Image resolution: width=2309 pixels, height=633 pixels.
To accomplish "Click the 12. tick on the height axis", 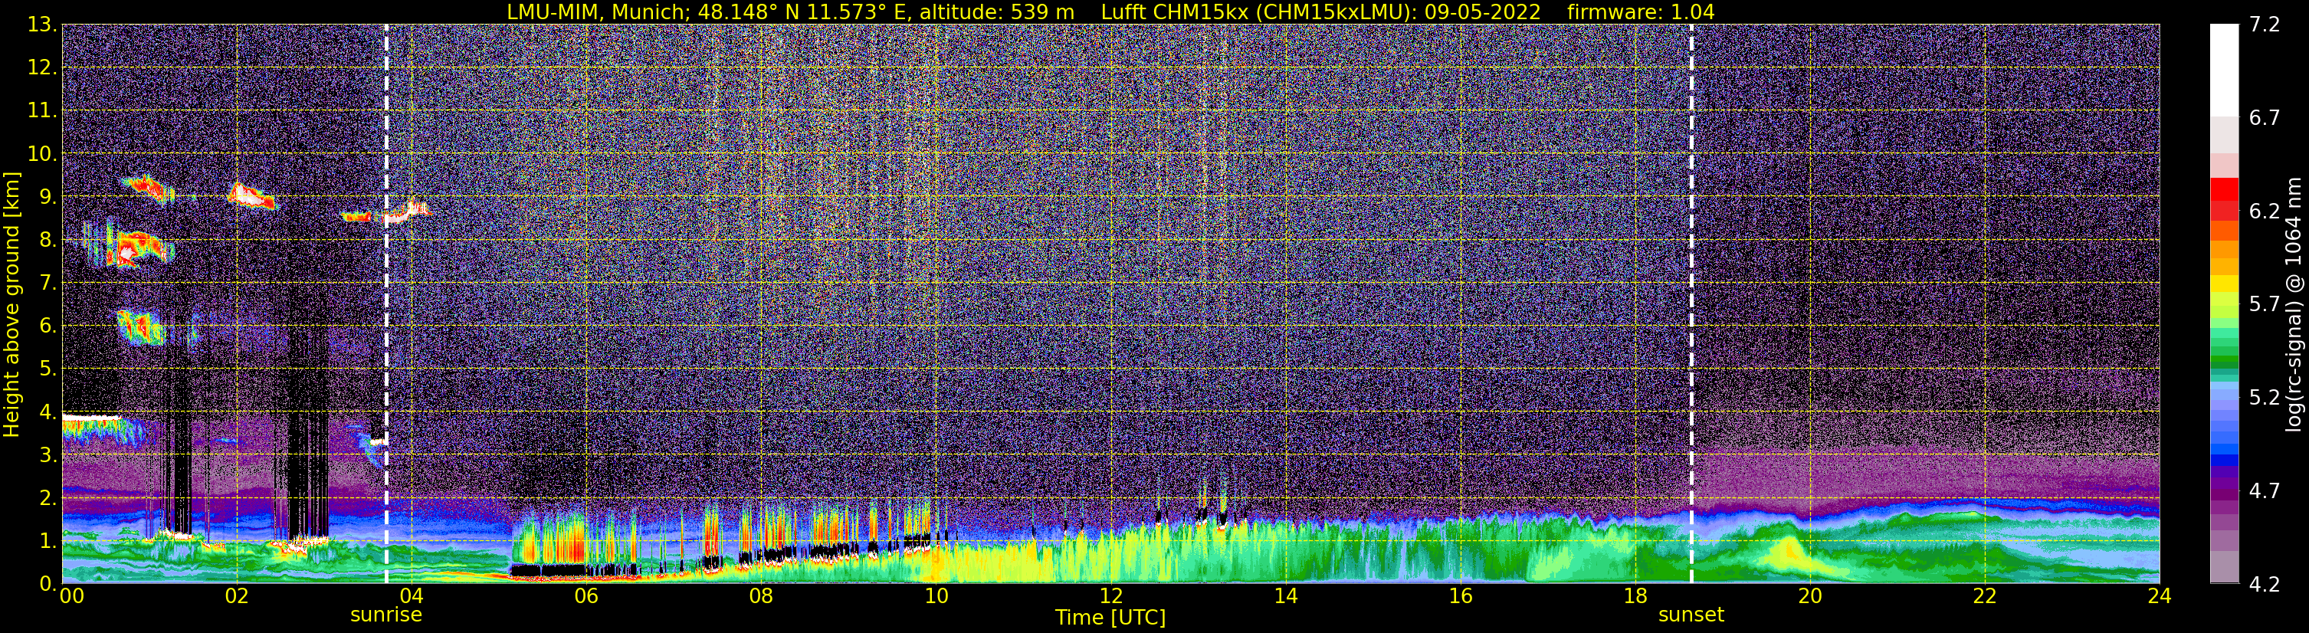I will click(42, 68).
